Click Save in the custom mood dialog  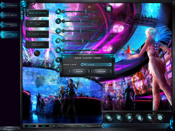click(x=79, y=71)
